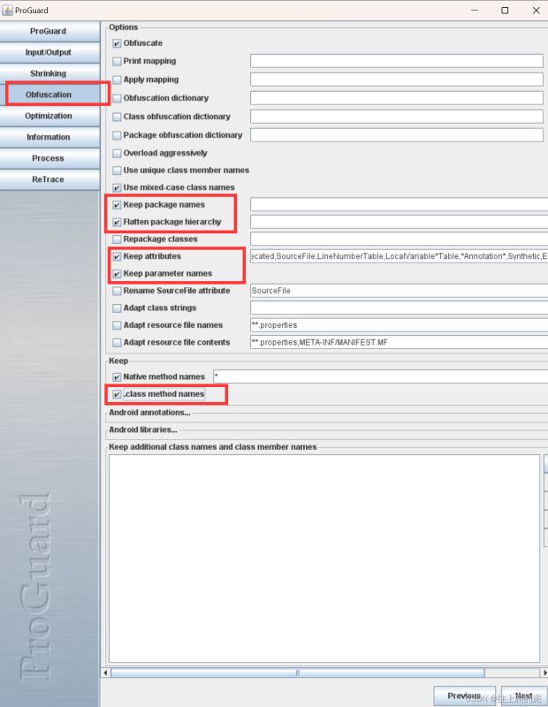The image size is (548, 707).
Task: Enable Adapt resource file names checkbox
Action: click(x=117, y=325)
